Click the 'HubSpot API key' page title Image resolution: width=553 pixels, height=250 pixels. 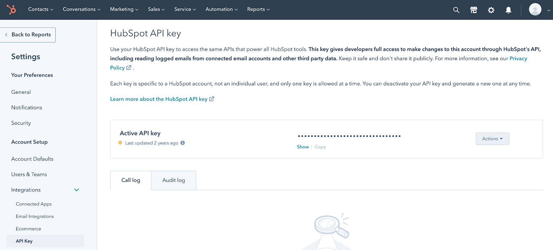146,33
